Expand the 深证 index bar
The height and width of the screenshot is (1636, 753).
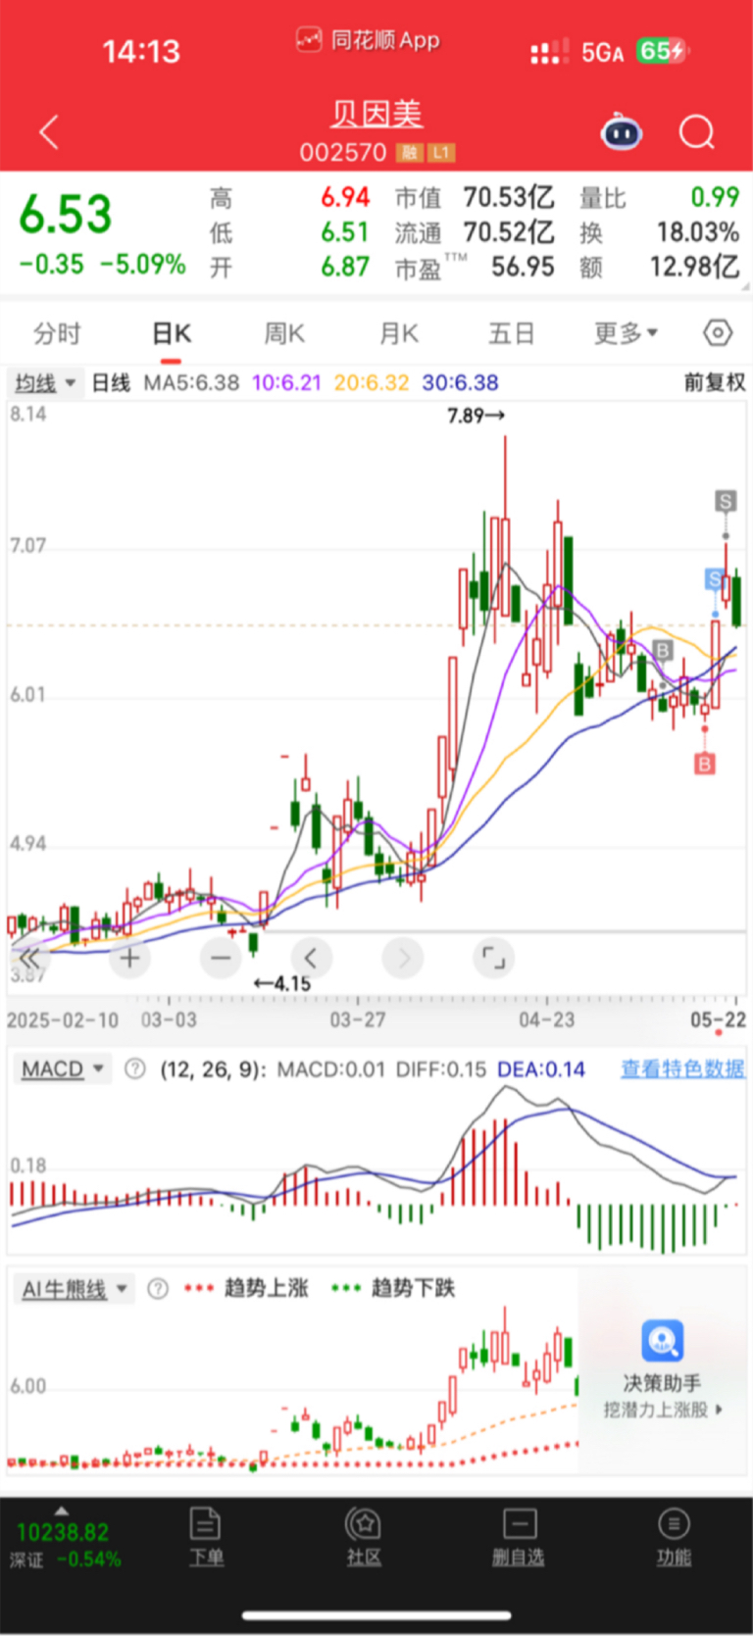[61, 1511]
